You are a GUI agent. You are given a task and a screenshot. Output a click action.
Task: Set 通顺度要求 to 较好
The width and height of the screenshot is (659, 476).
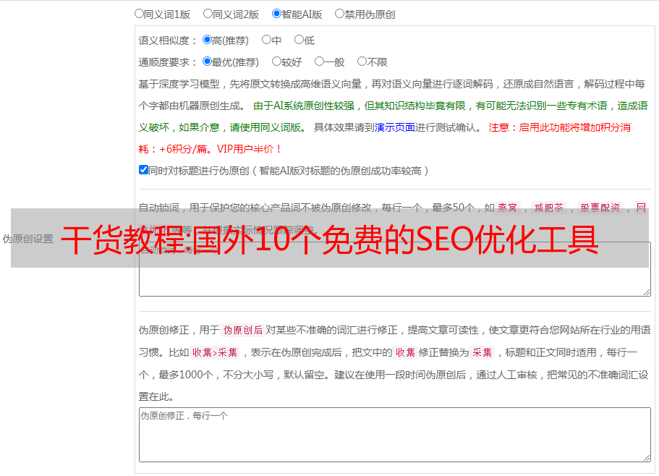click(276, 61)
